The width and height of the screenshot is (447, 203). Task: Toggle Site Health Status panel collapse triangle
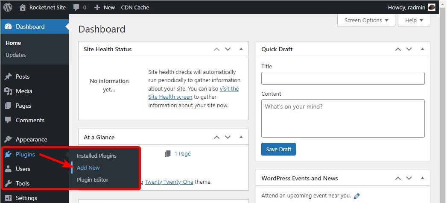click(x=241, y=49)
